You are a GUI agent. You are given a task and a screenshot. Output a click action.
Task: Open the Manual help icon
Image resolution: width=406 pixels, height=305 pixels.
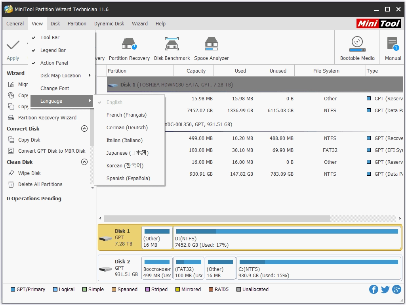click(x=393, y=44)
